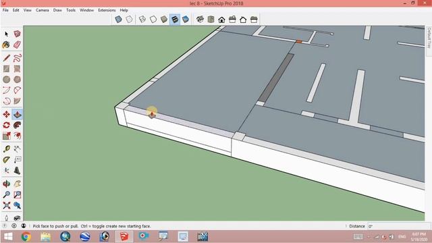
Task: Expand the Default Tray panel
Action: [x=429, y=38]
